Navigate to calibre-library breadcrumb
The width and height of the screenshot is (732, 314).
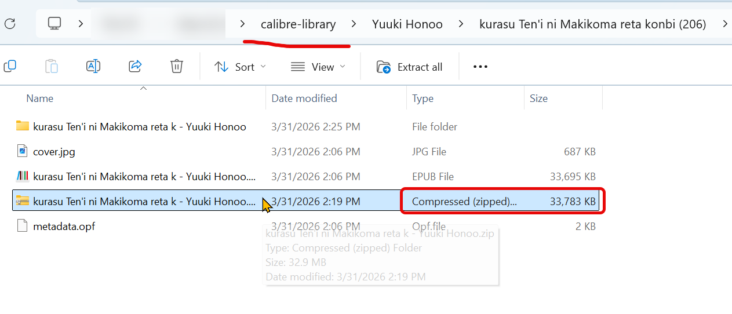tap(298, 24)
